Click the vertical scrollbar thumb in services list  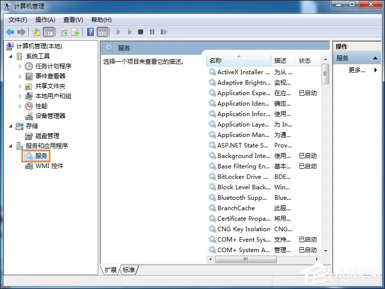click(325, 74)
